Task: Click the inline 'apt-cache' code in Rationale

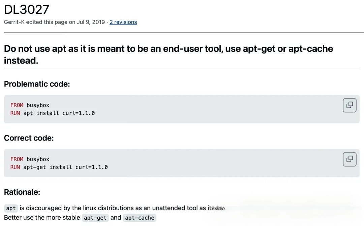Action: pos(140,218)
